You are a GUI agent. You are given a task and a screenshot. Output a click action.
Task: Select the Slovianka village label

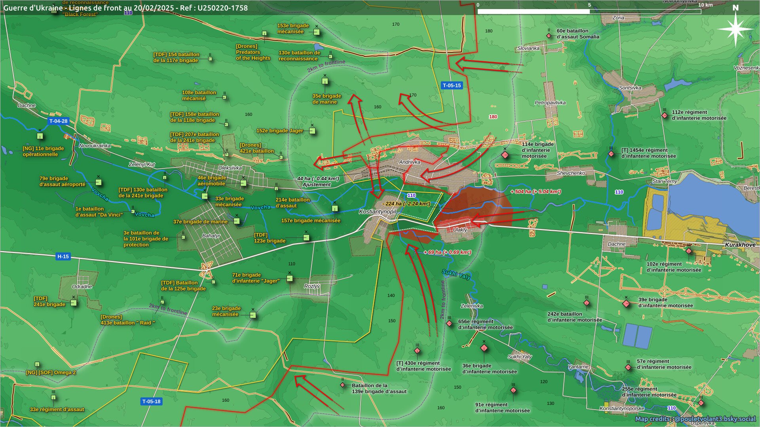pos(528,48)
